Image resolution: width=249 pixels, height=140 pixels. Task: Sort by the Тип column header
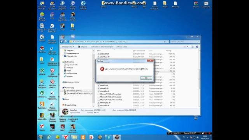tap(151, 51)
